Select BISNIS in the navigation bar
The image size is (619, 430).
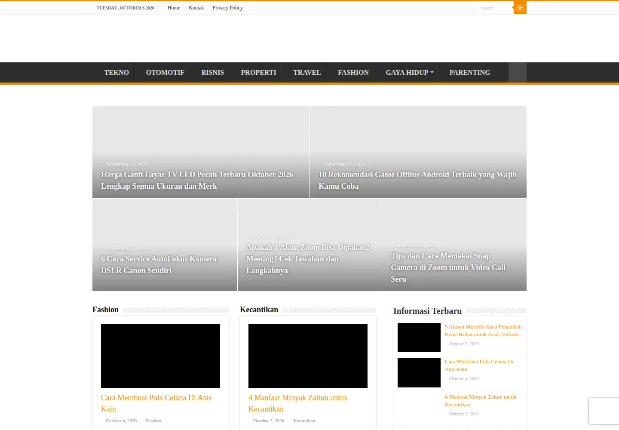point(213,72)
